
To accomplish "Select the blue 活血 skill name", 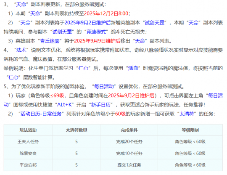I will [133, 68].
